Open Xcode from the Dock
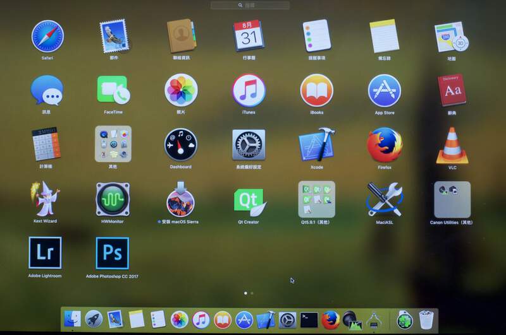Viewport: 506px width, 335px height. pos(266,320)
